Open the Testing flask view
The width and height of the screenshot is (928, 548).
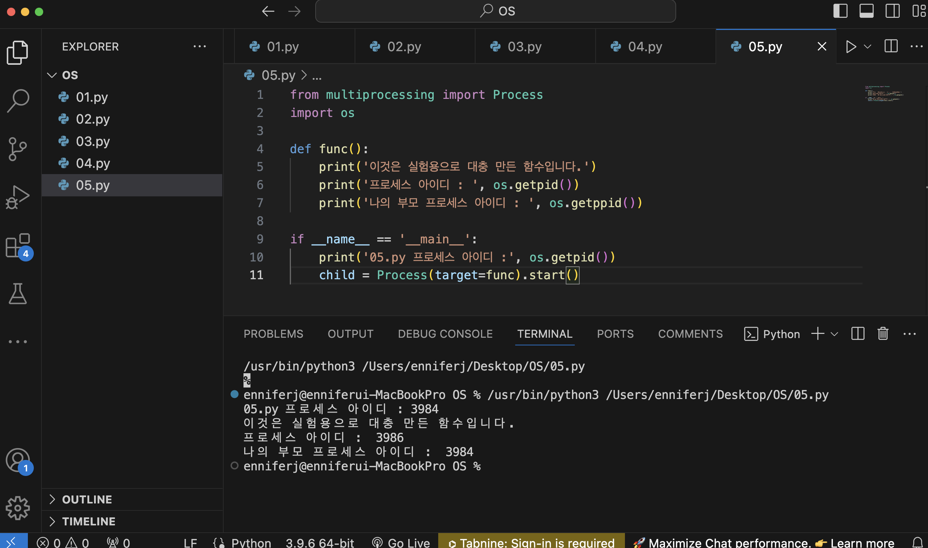coord(17,293)
